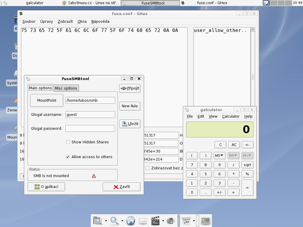Click the Glogal username input field

pos(90,114)
